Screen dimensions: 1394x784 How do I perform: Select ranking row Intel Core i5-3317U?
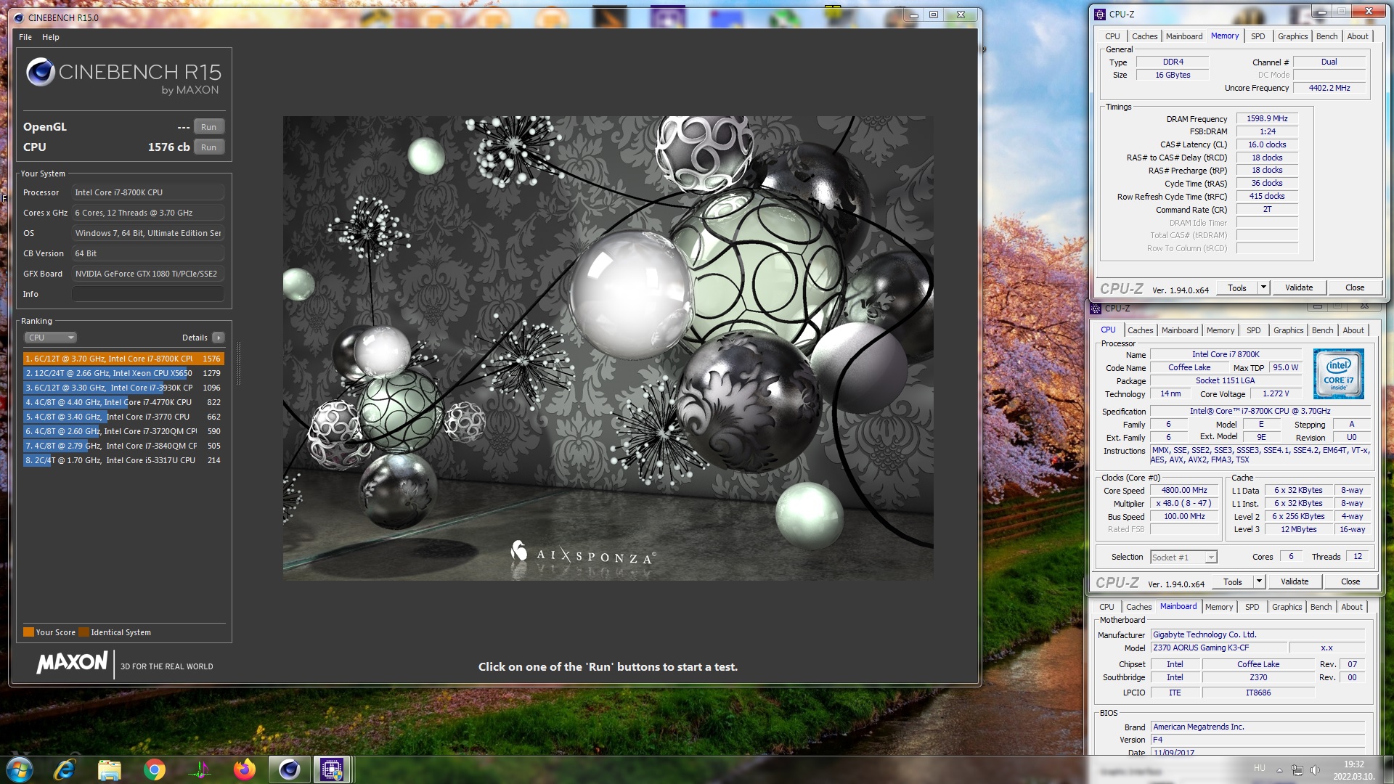pos(123,460)
